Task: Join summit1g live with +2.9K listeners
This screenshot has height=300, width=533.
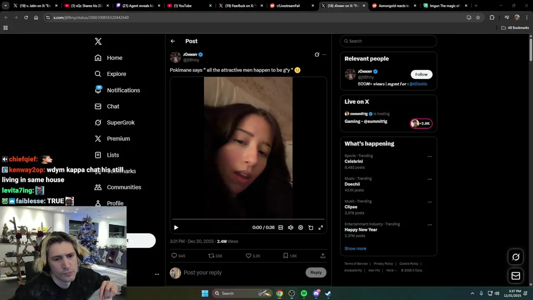Action: (x=421, y=123)
